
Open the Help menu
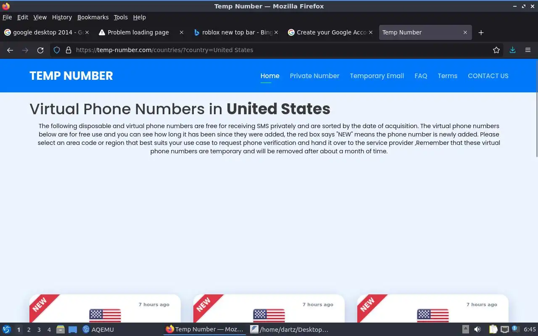pos(140,17)
